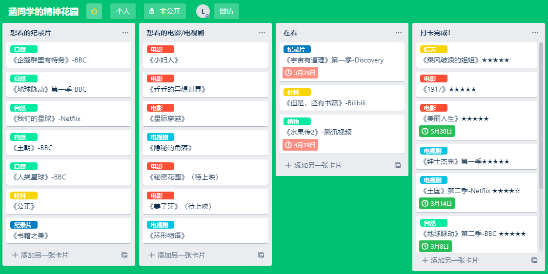Open card 《秘密花园》（待上映）
The height and width of the screenshot is (274, 548).
pos(205,172)
